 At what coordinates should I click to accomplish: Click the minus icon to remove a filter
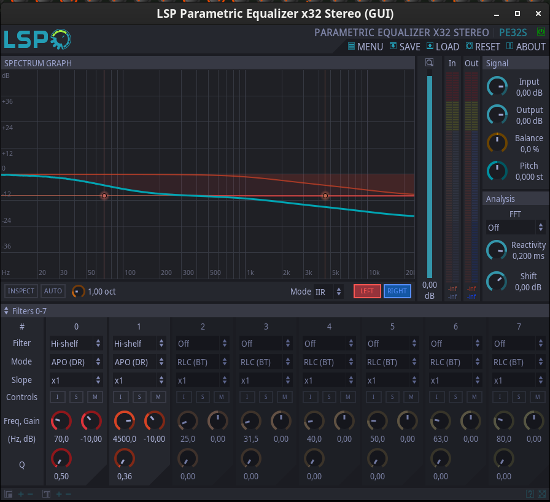tap(29, 493)
